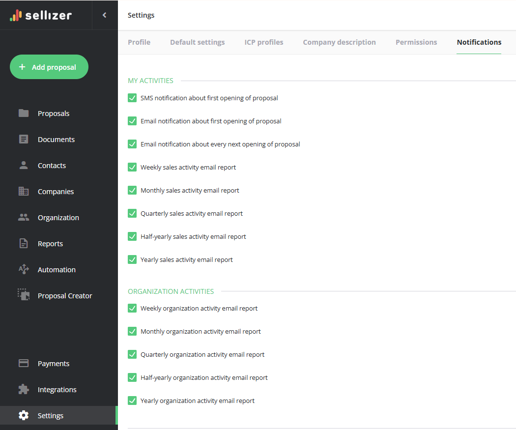Disable Monthly organization activity email report
Image resolution: width=516 pixels, height=430 pixels.
point(132,331)
